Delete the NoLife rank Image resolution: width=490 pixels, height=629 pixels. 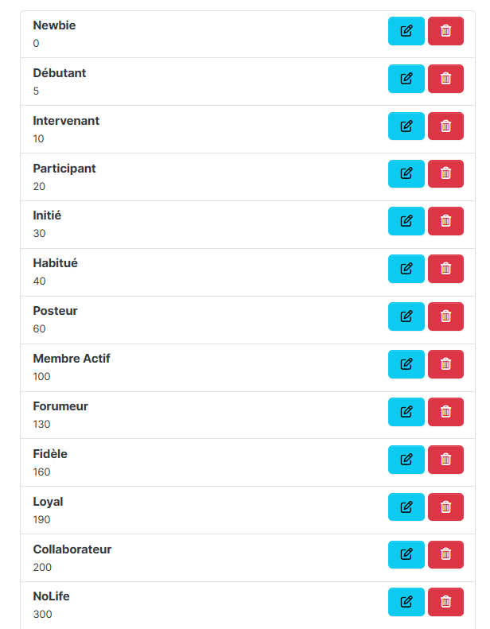pos(445,602)
